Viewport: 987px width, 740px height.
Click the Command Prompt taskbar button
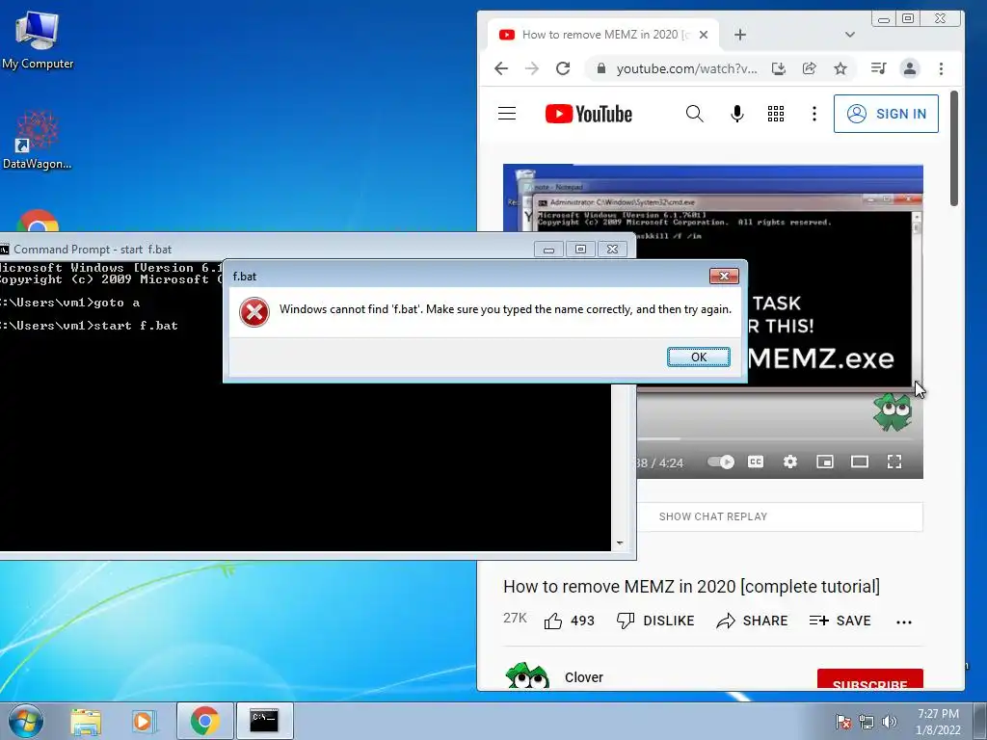(x=264, y=721)
